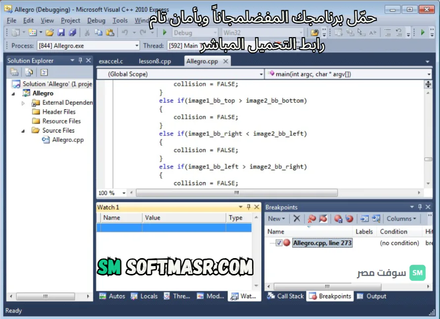This screenshot has width=440, height=319.
Task: Cut selection with the scissors icon
Action: pos(87,33)
